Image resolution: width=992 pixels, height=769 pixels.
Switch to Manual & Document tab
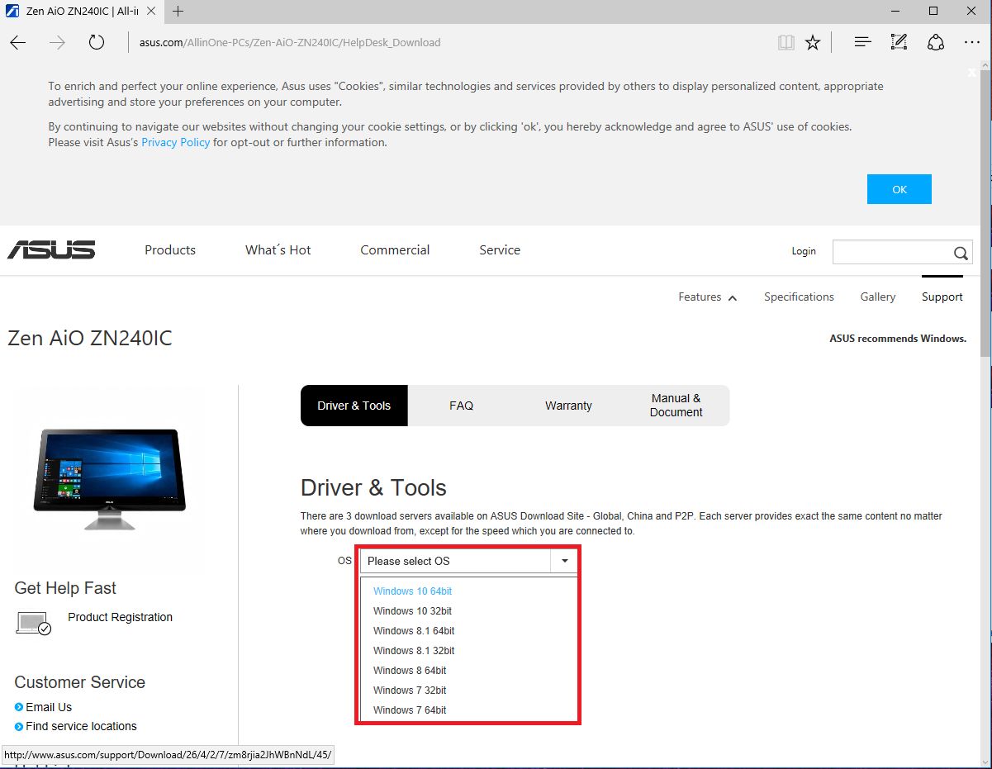[676, 406]
